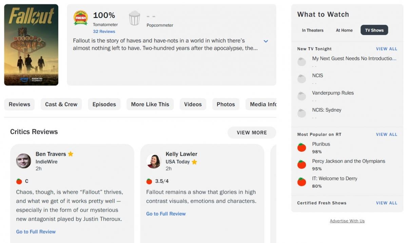Open the Episodes tab

tap(104, 104)
